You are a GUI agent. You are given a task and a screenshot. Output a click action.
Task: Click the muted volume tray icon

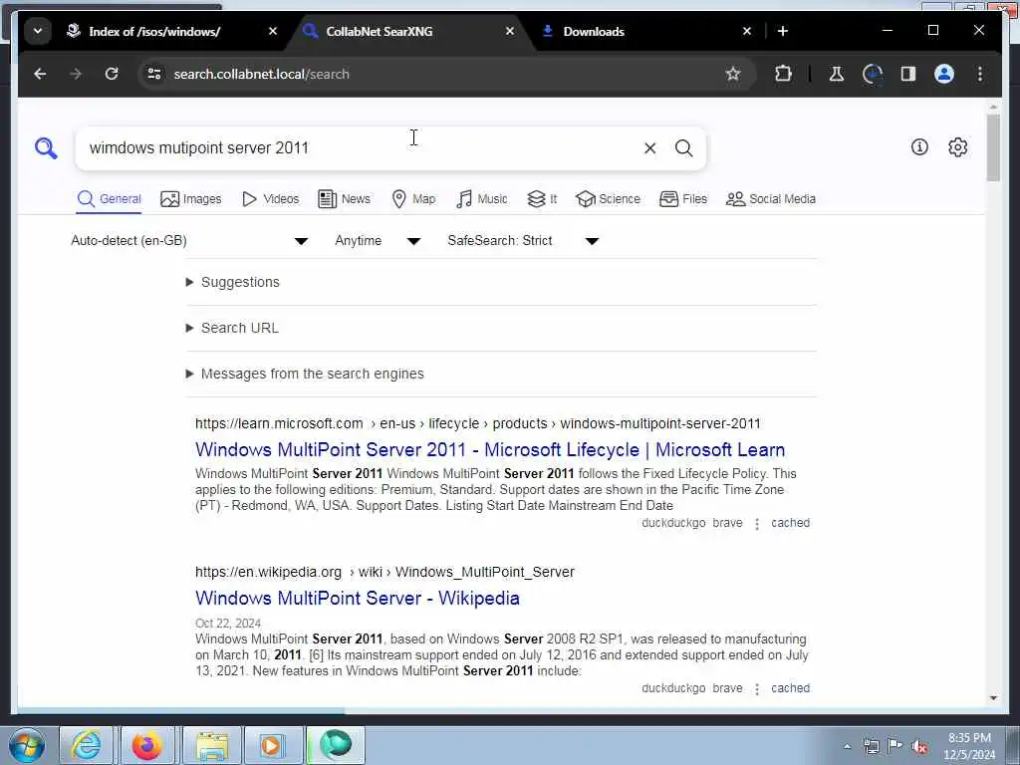(x=919, y=746)
